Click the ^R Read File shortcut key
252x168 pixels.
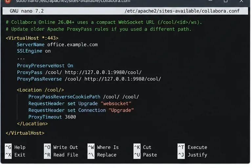point(47,155)
